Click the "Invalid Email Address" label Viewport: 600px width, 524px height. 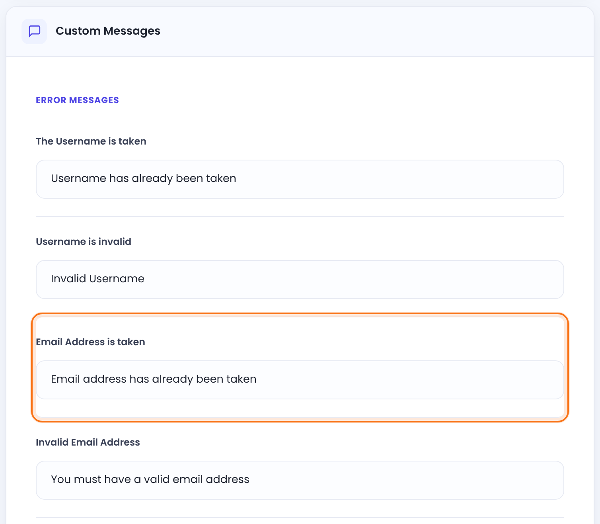click(88, 442)
